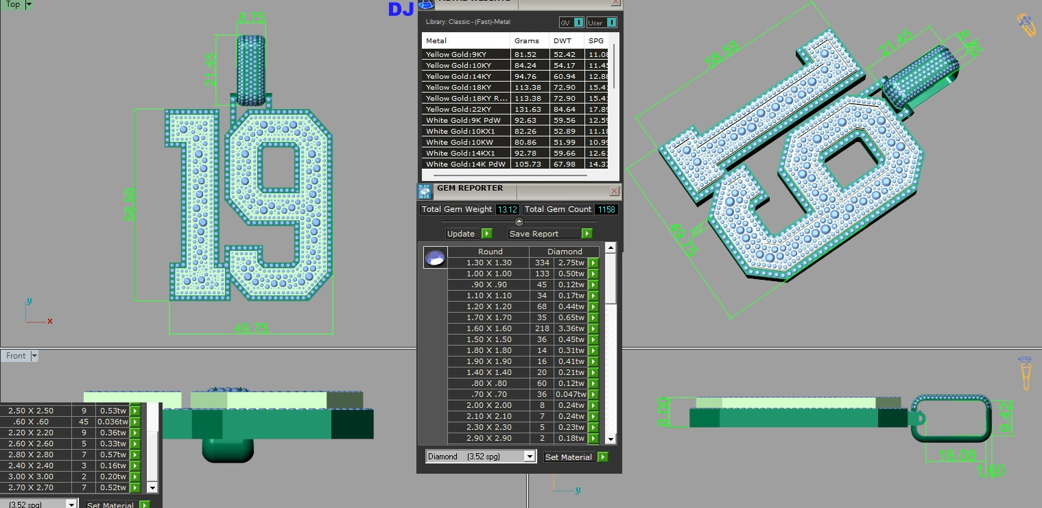This screenshot has width=1042, height=508.
Task: Collapse gem totals with round arrow toggle
Action: 519,221
